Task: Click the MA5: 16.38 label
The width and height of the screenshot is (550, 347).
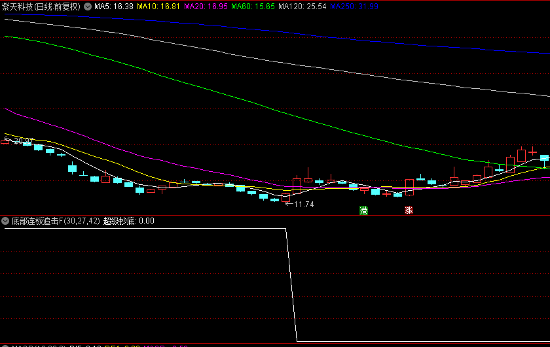Action: (114, 7)
